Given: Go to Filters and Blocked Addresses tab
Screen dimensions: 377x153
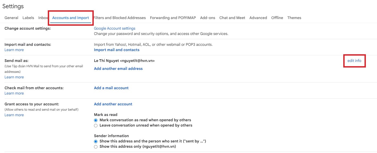Looking at the screenshot, I should point(120,18).
